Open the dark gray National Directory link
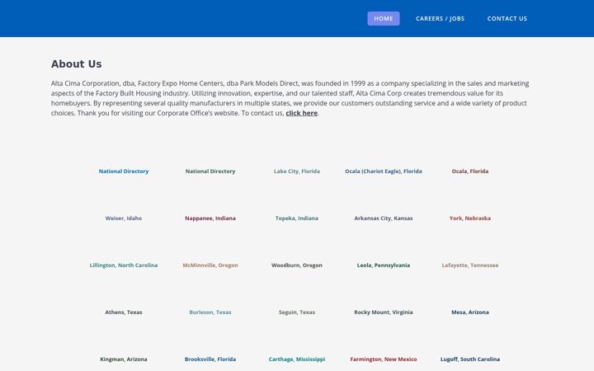The image size is (594, 371). coord(210,171)
